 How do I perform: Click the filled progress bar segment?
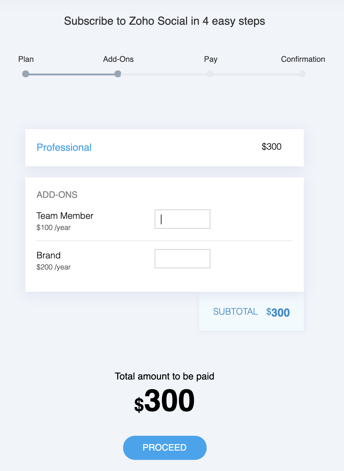72,74
